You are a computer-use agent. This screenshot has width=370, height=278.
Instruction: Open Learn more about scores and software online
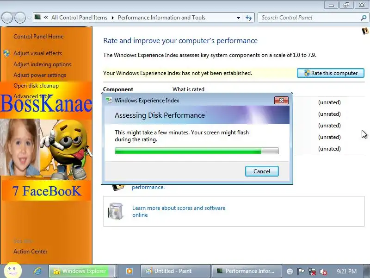[x=179, y=211]
